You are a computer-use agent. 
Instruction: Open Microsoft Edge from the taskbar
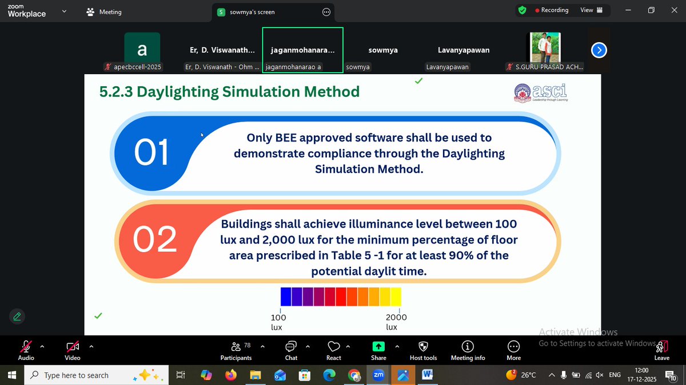coord(329,375)
